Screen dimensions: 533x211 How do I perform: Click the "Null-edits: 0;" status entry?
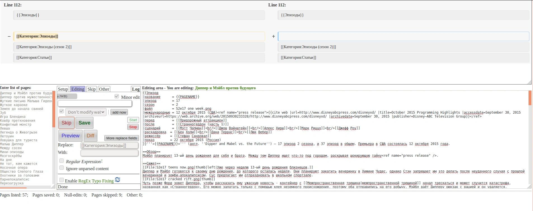point(76,195)
